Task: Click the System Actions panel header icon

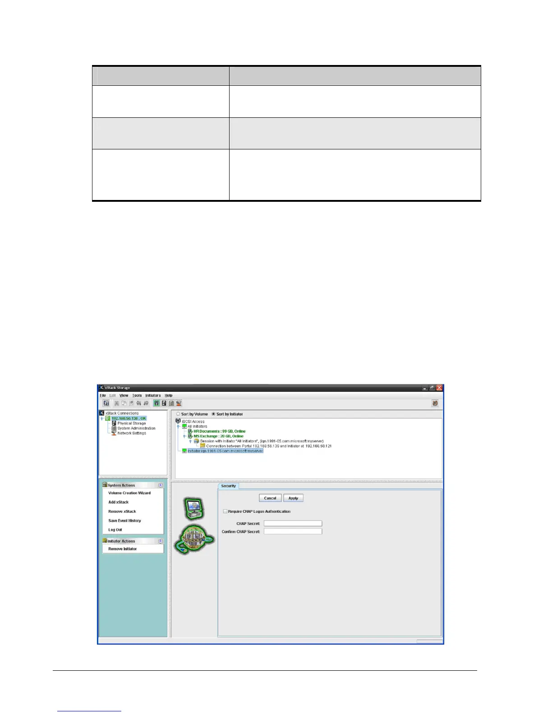Action: (105, 485)
